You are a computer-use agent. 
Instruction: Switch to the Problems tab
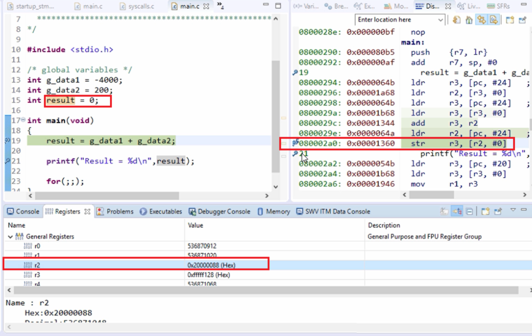tap(115, 211)
